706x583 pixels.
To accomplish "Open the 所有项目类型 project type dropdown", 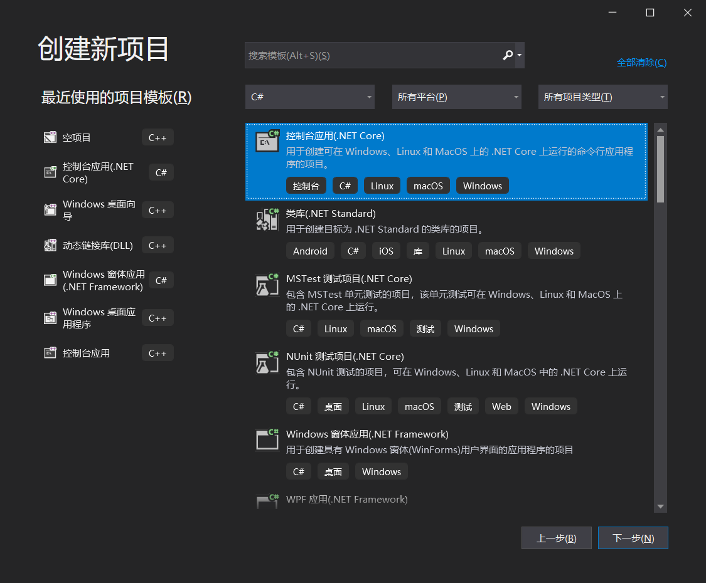I will point(602,97).
